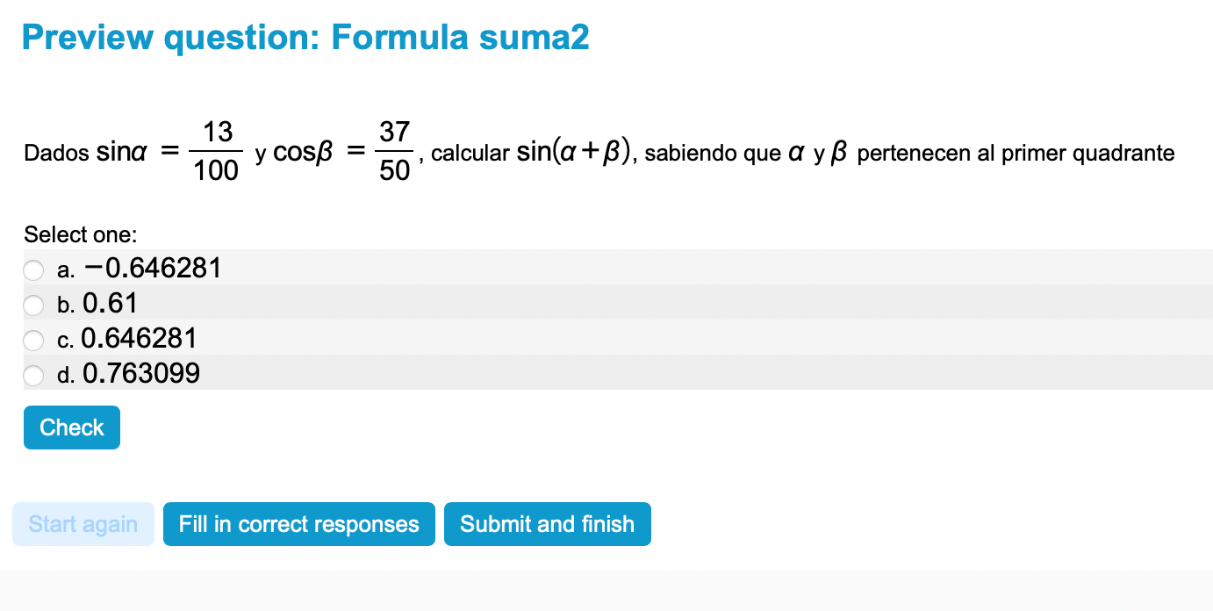Click the fraction 37 over 50

point(395,151)
